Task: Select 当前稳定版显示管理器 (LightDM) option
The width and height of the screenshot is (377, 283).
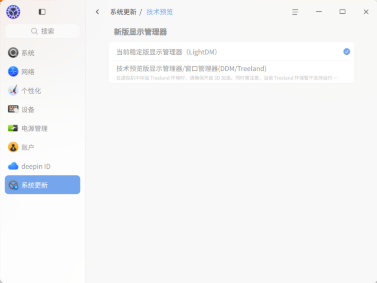Action: 232,52
